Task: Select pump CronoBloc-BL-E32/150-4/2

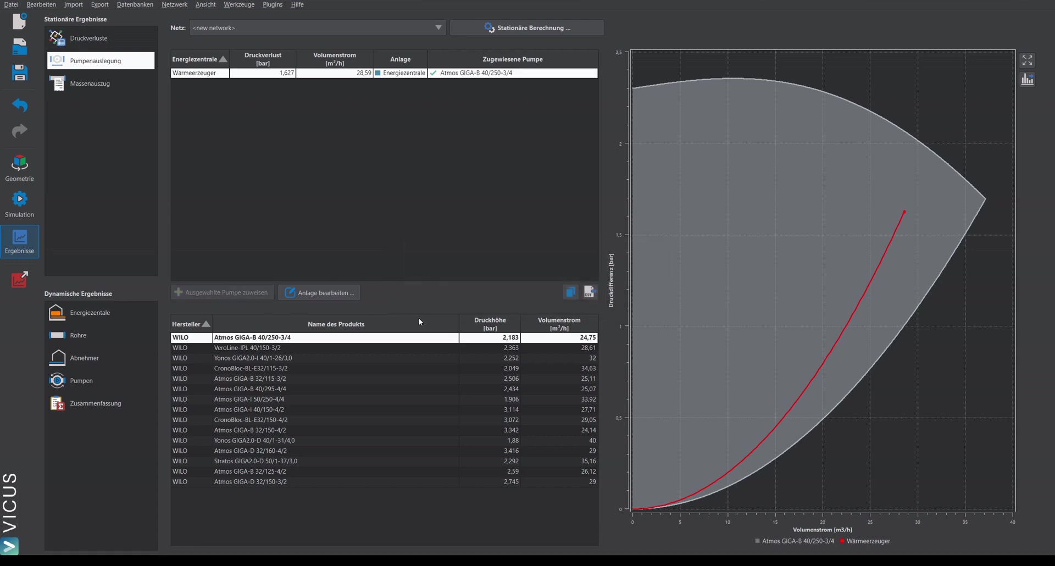Action: [x=384, y=420]
